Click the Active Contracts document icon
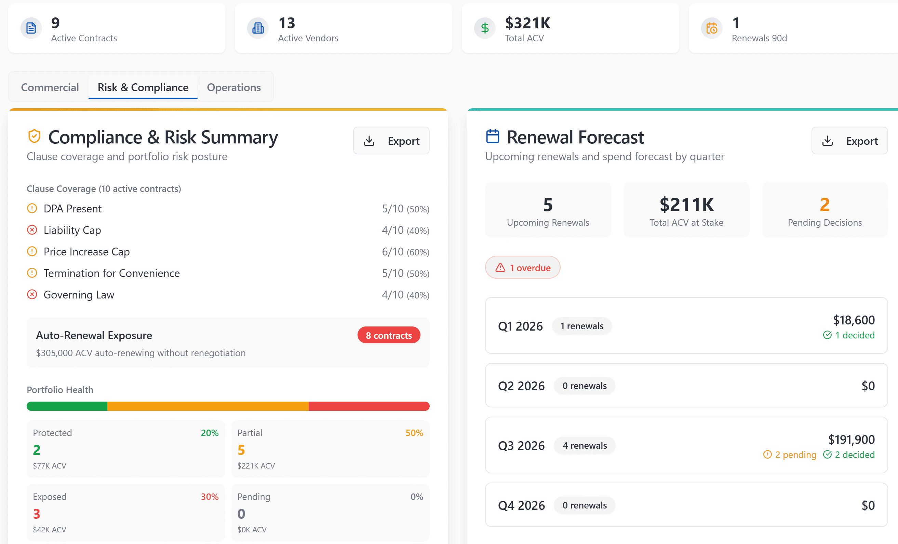 31,28
